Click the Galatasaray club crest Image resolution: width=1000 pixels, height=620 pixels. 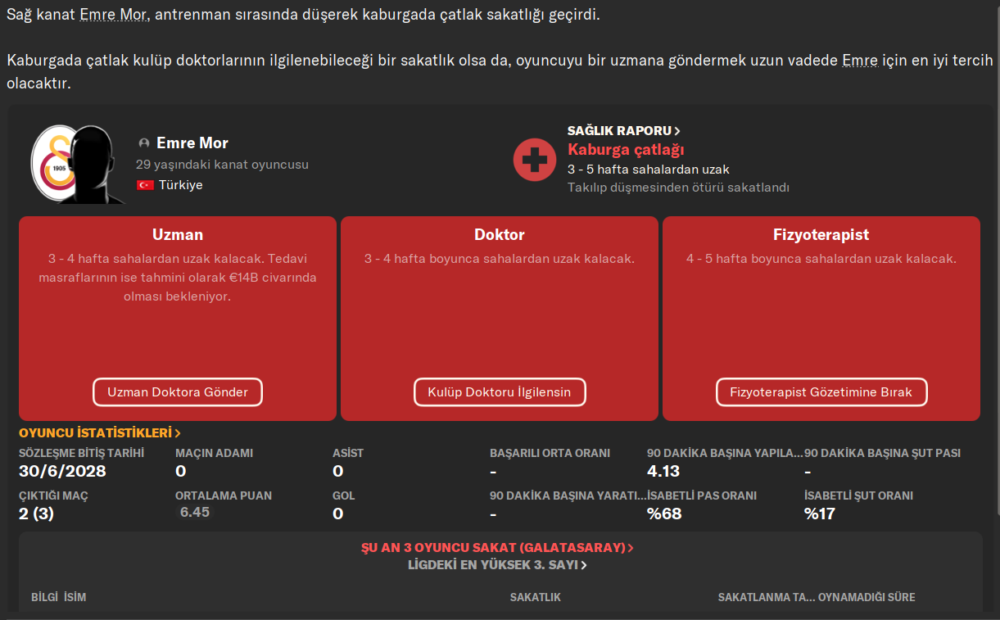[x=51, y=165]
